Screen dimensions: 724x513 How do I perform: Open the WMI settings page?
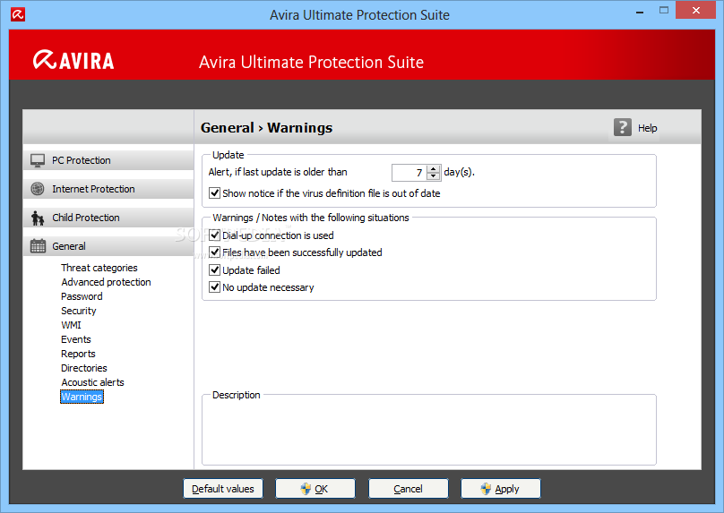pyautogui.click(x=71, y=325)
